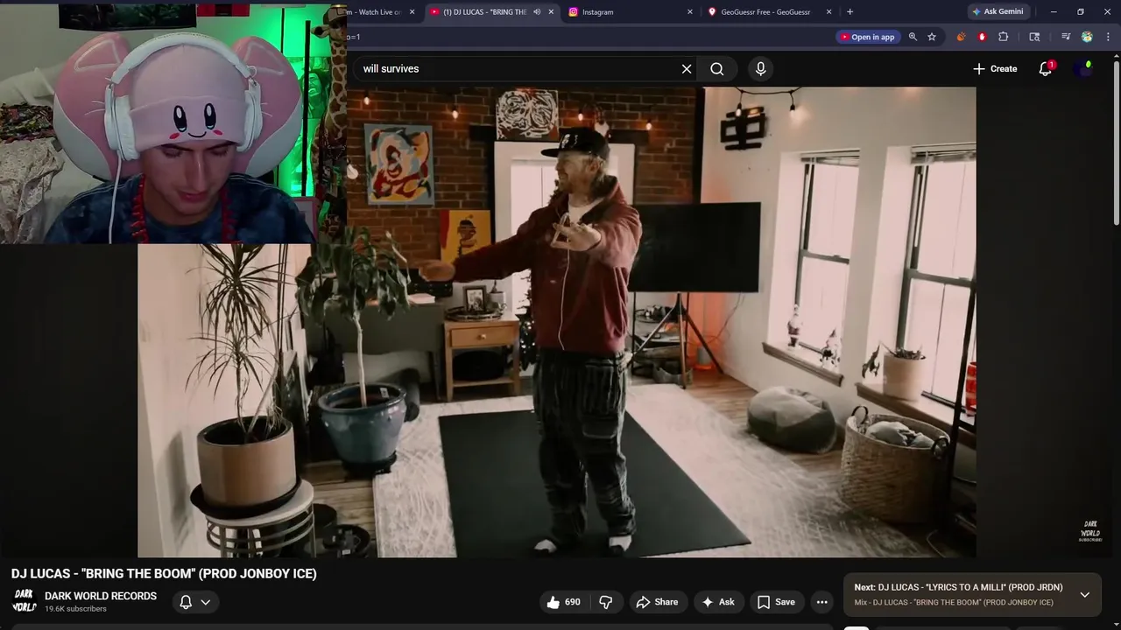Close the GeoGuessr tab
The height and width of the screenshot is (630, 1121).
click(828, 12)
